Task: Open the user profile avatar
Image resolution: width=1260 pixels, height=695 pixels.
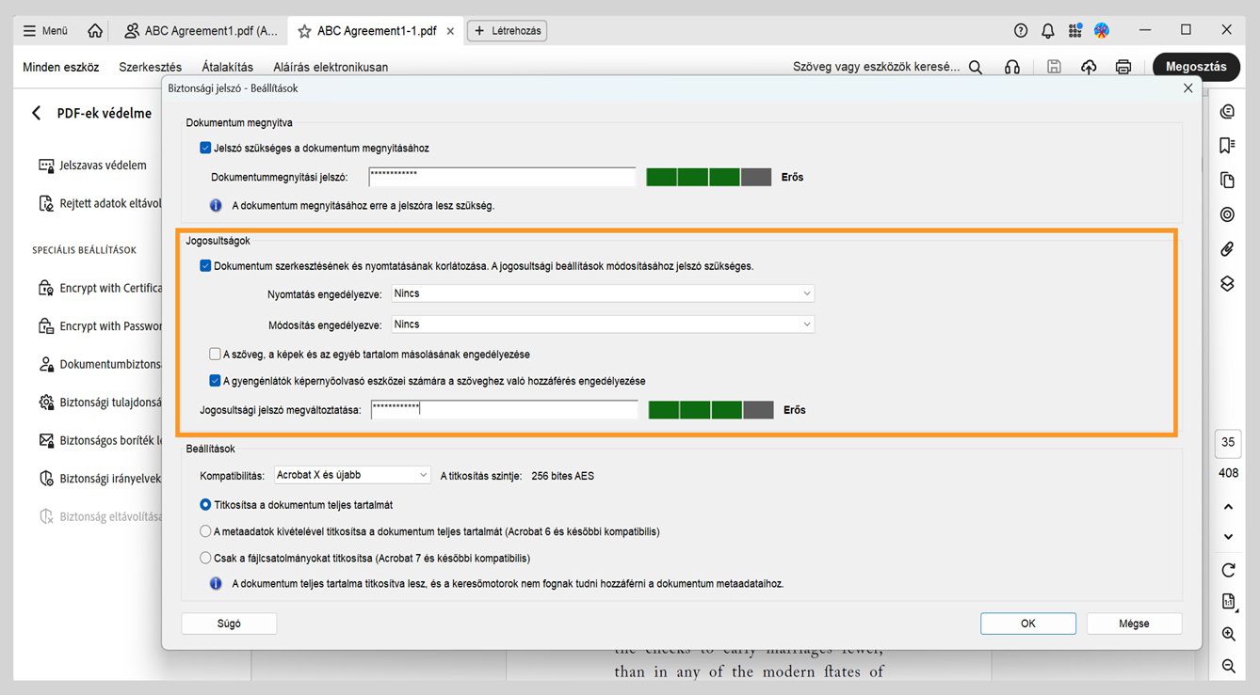Action: (x=1102, y=31)
